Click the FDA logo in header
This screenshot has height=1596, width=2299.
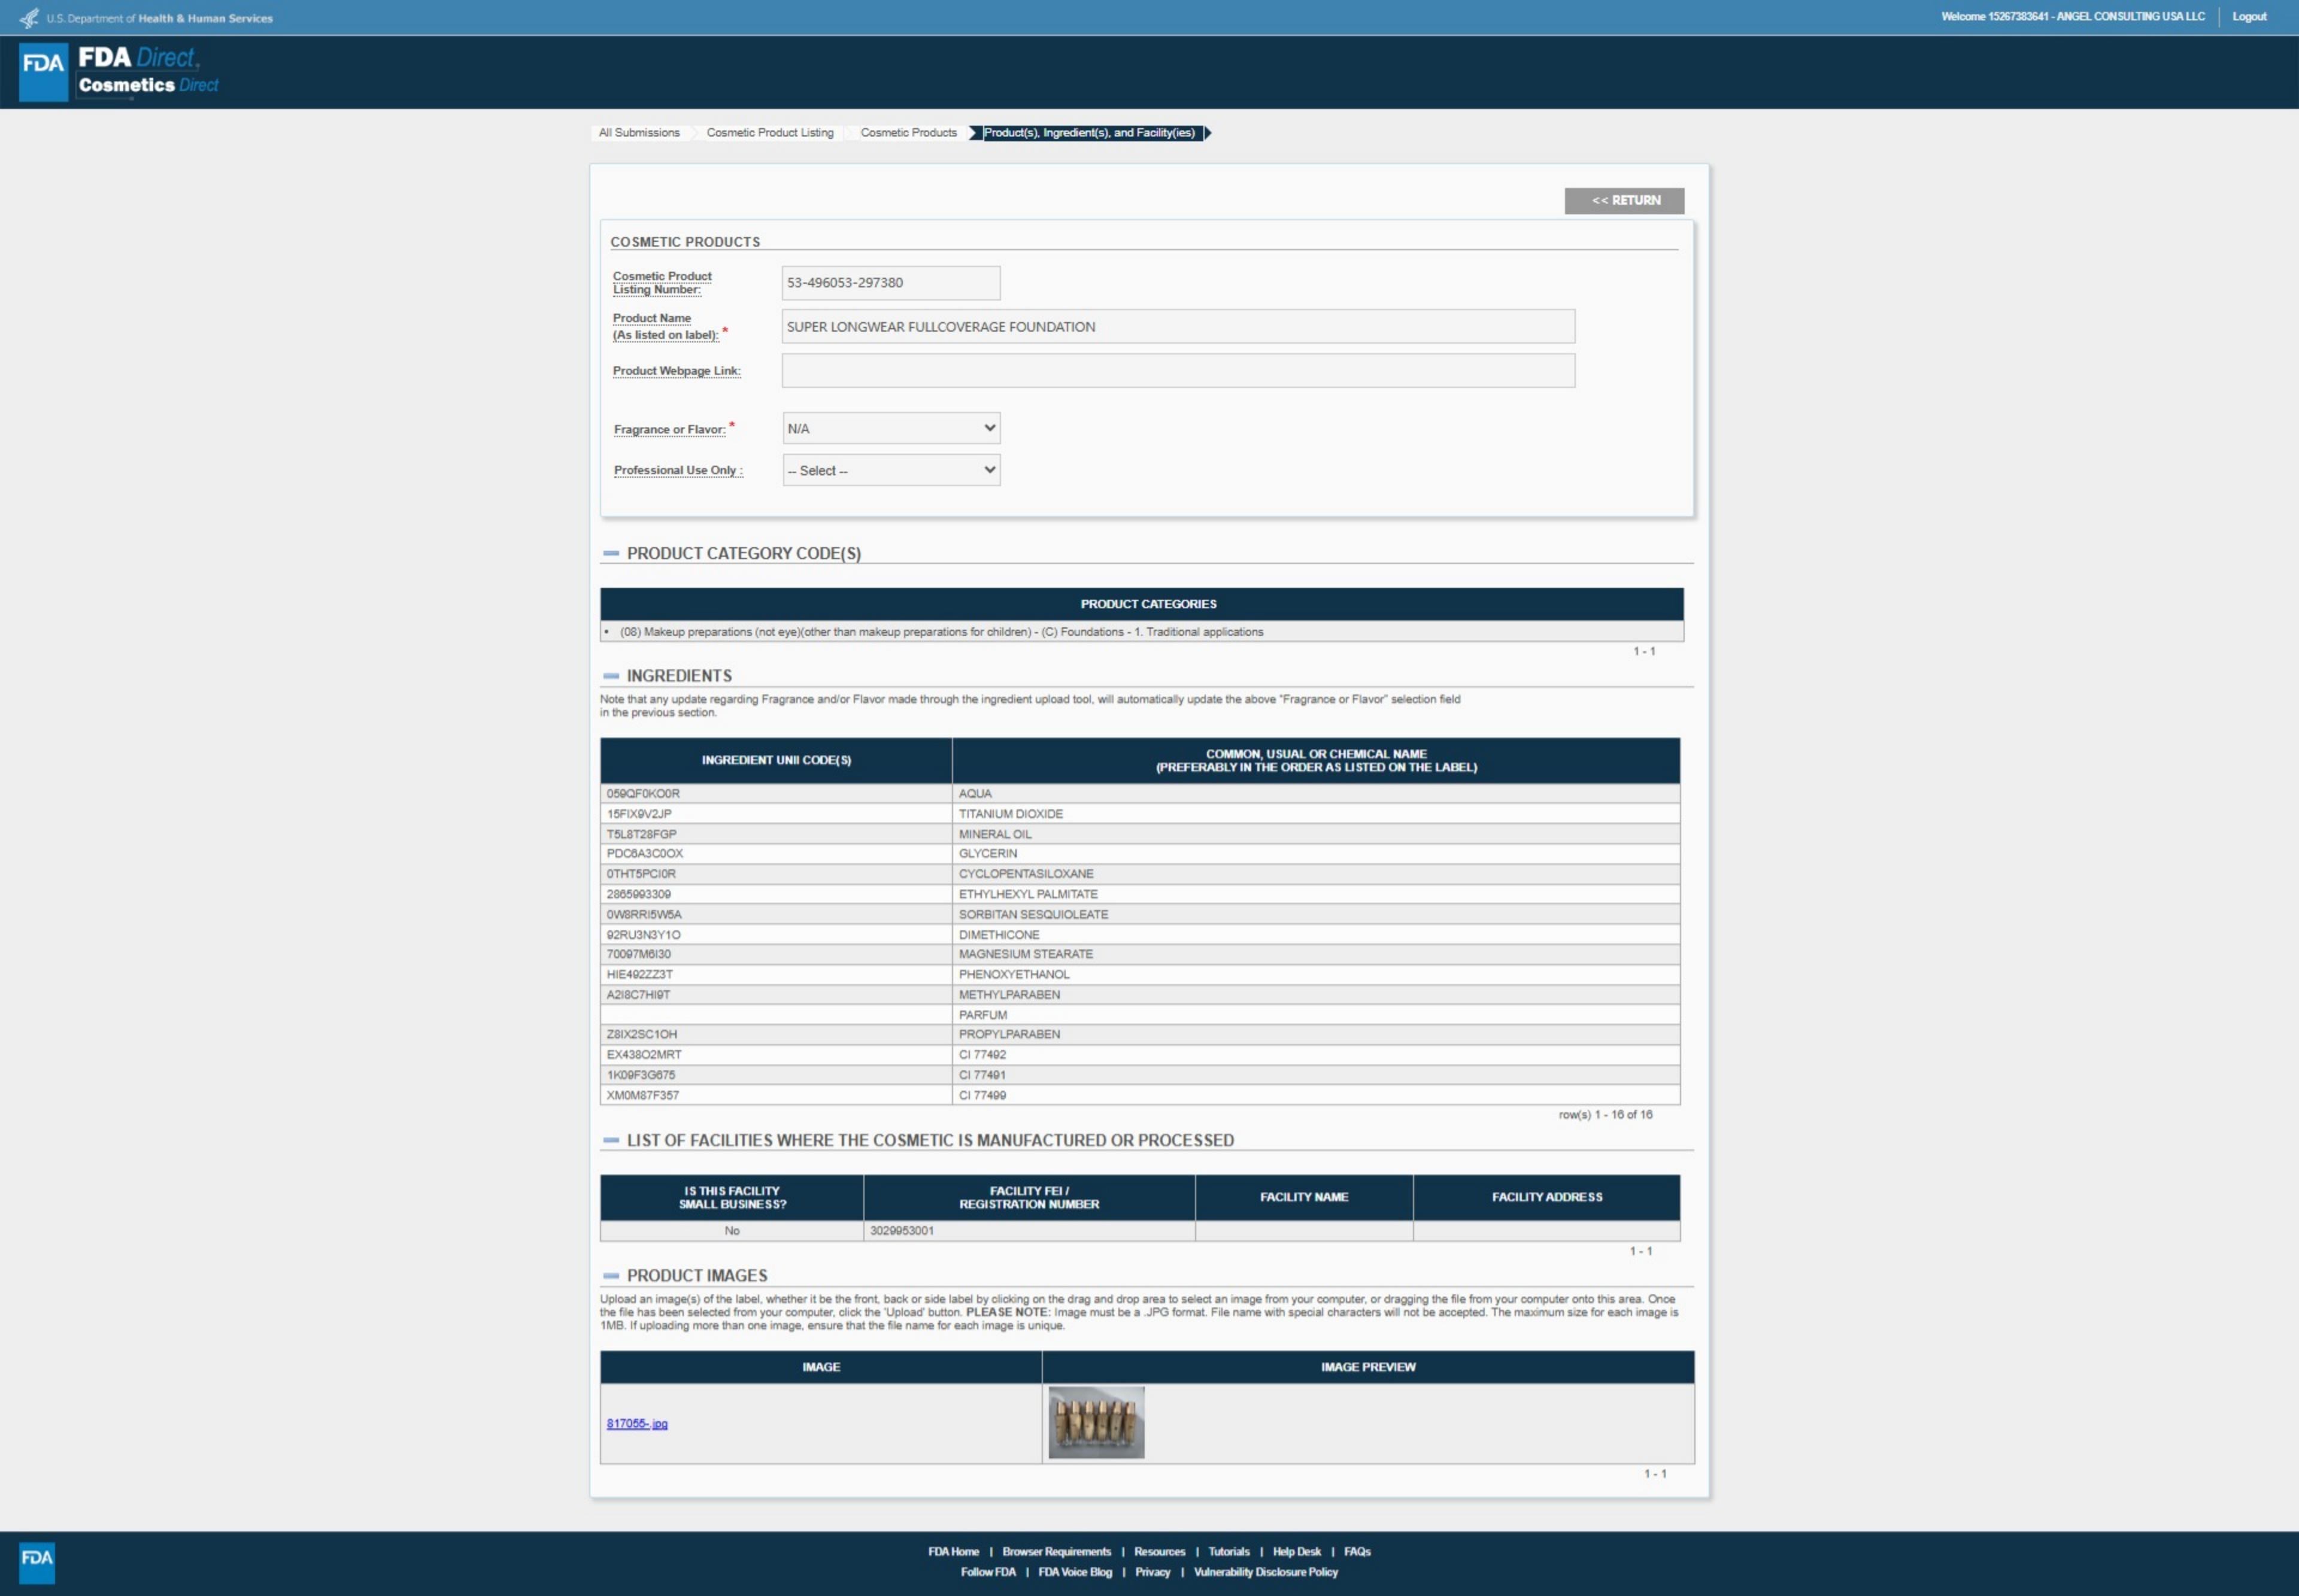[43, 71]
